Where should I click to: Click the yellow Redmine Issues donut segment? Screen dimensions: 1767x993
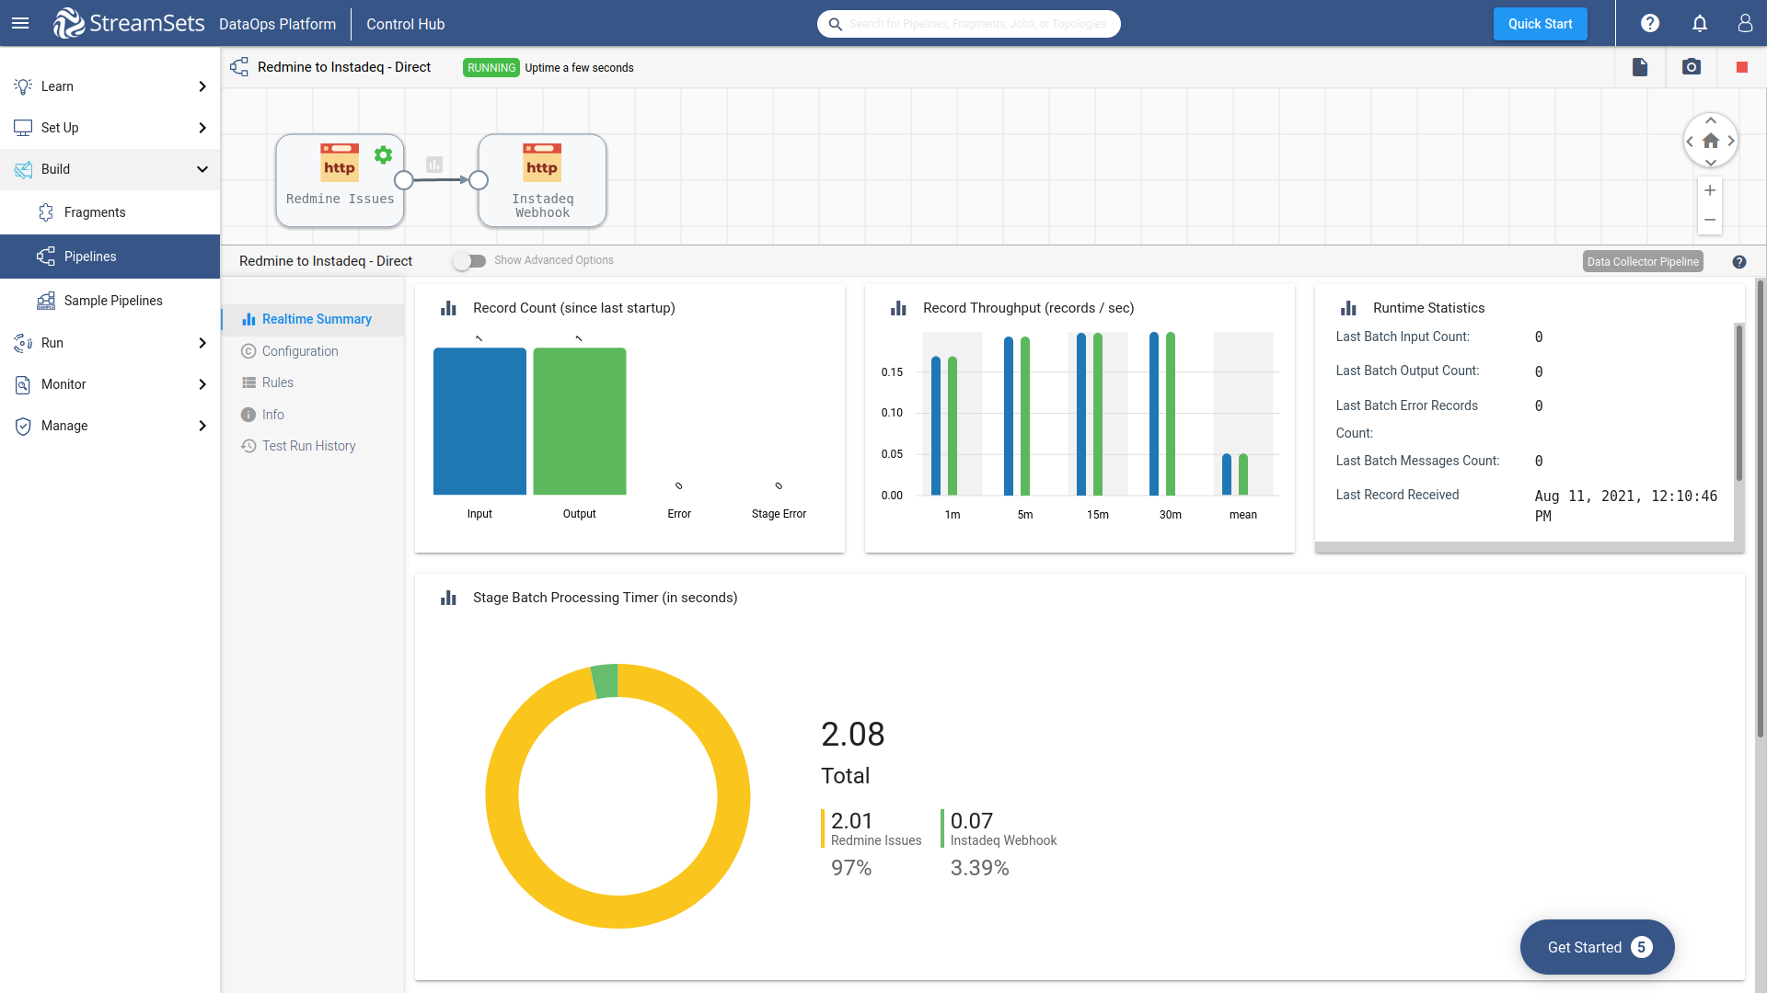point(618,910)
